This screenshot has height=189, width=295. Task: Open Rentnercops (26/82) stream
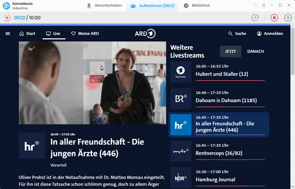(219, 153)
